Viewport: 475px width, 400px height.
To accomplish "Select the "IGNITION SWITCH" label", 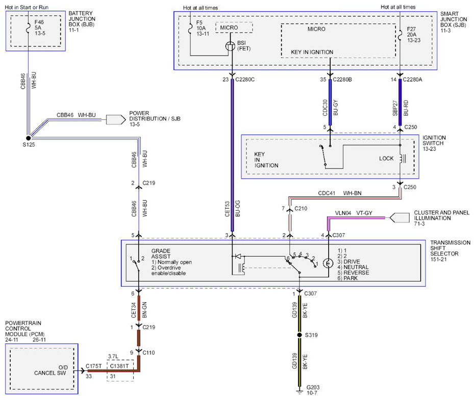I will [x=434, y=140].
